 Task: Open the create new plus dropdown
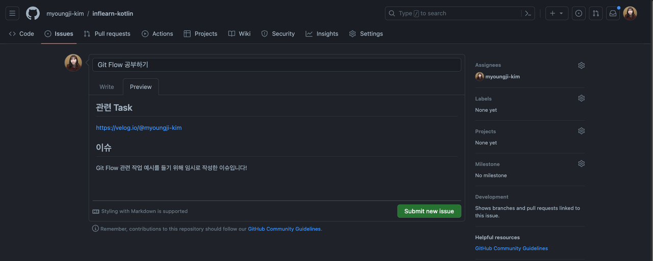pyautogui.click(x=557, y=13)
